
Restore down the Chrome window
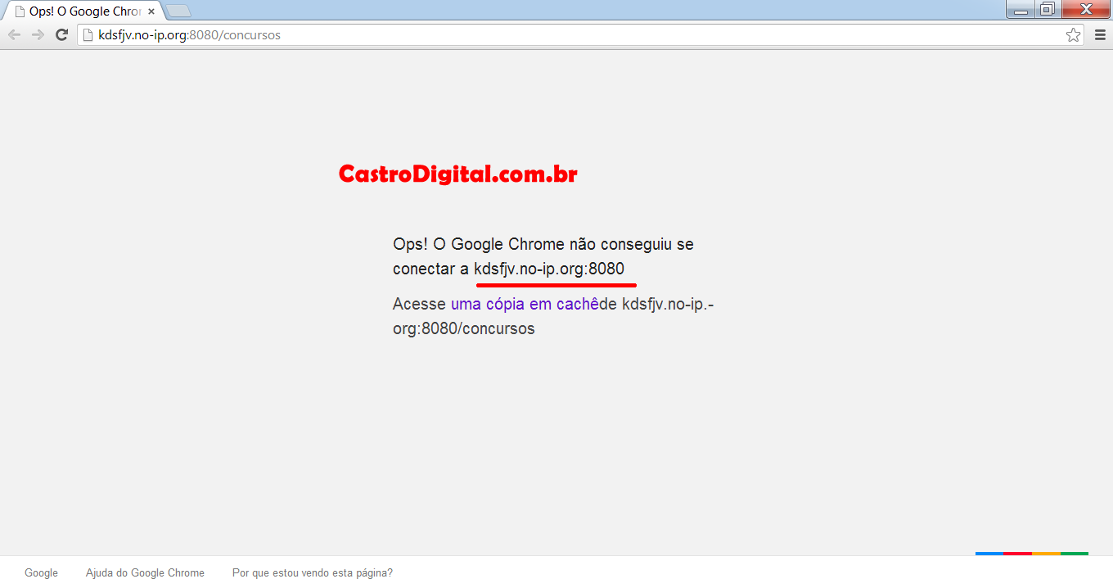click(1047, 10)
